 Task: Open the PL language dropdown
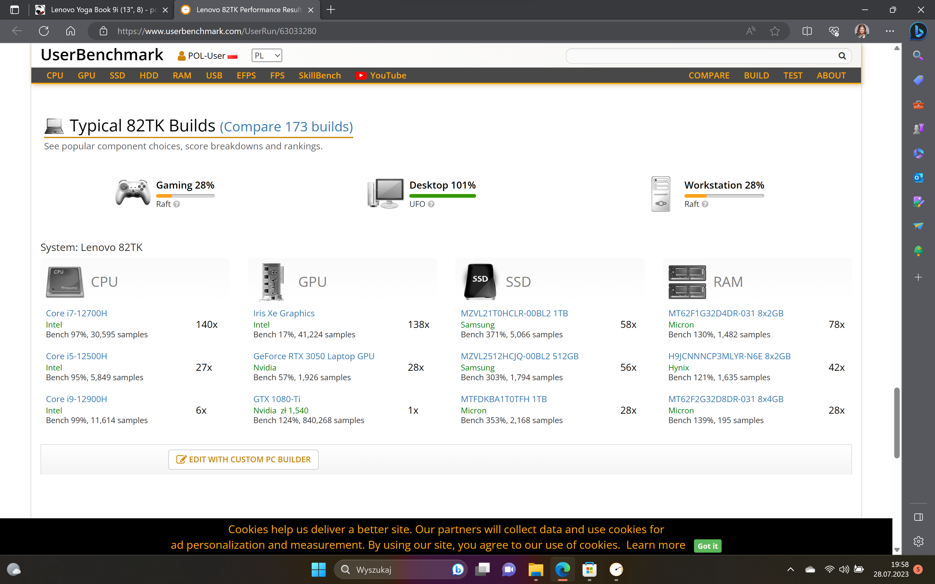point(267,56)
